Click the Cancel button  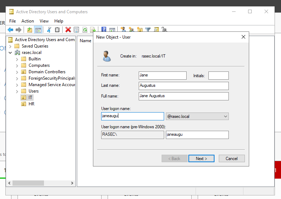click(232, 159)
